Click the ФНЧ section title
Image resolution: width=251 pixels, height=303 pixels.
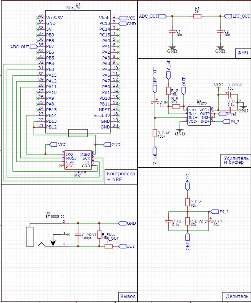tap(243, 53)
